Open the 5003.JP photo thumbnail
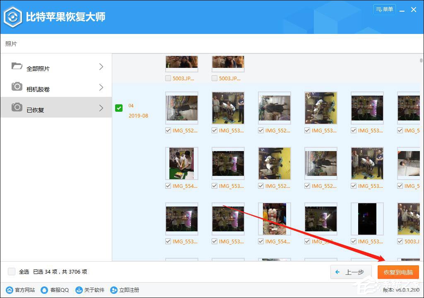This screenshot has width=424, height=298. click(x=181, y=63)
